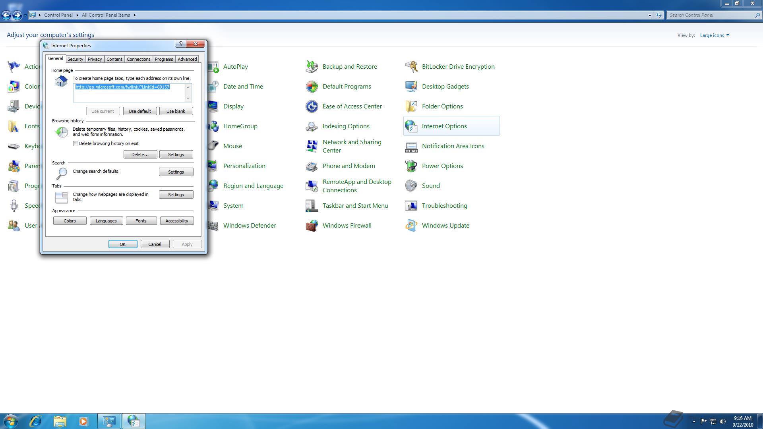Click the Sound speaker icon
The image size is (763, 429).
[411, 186]
